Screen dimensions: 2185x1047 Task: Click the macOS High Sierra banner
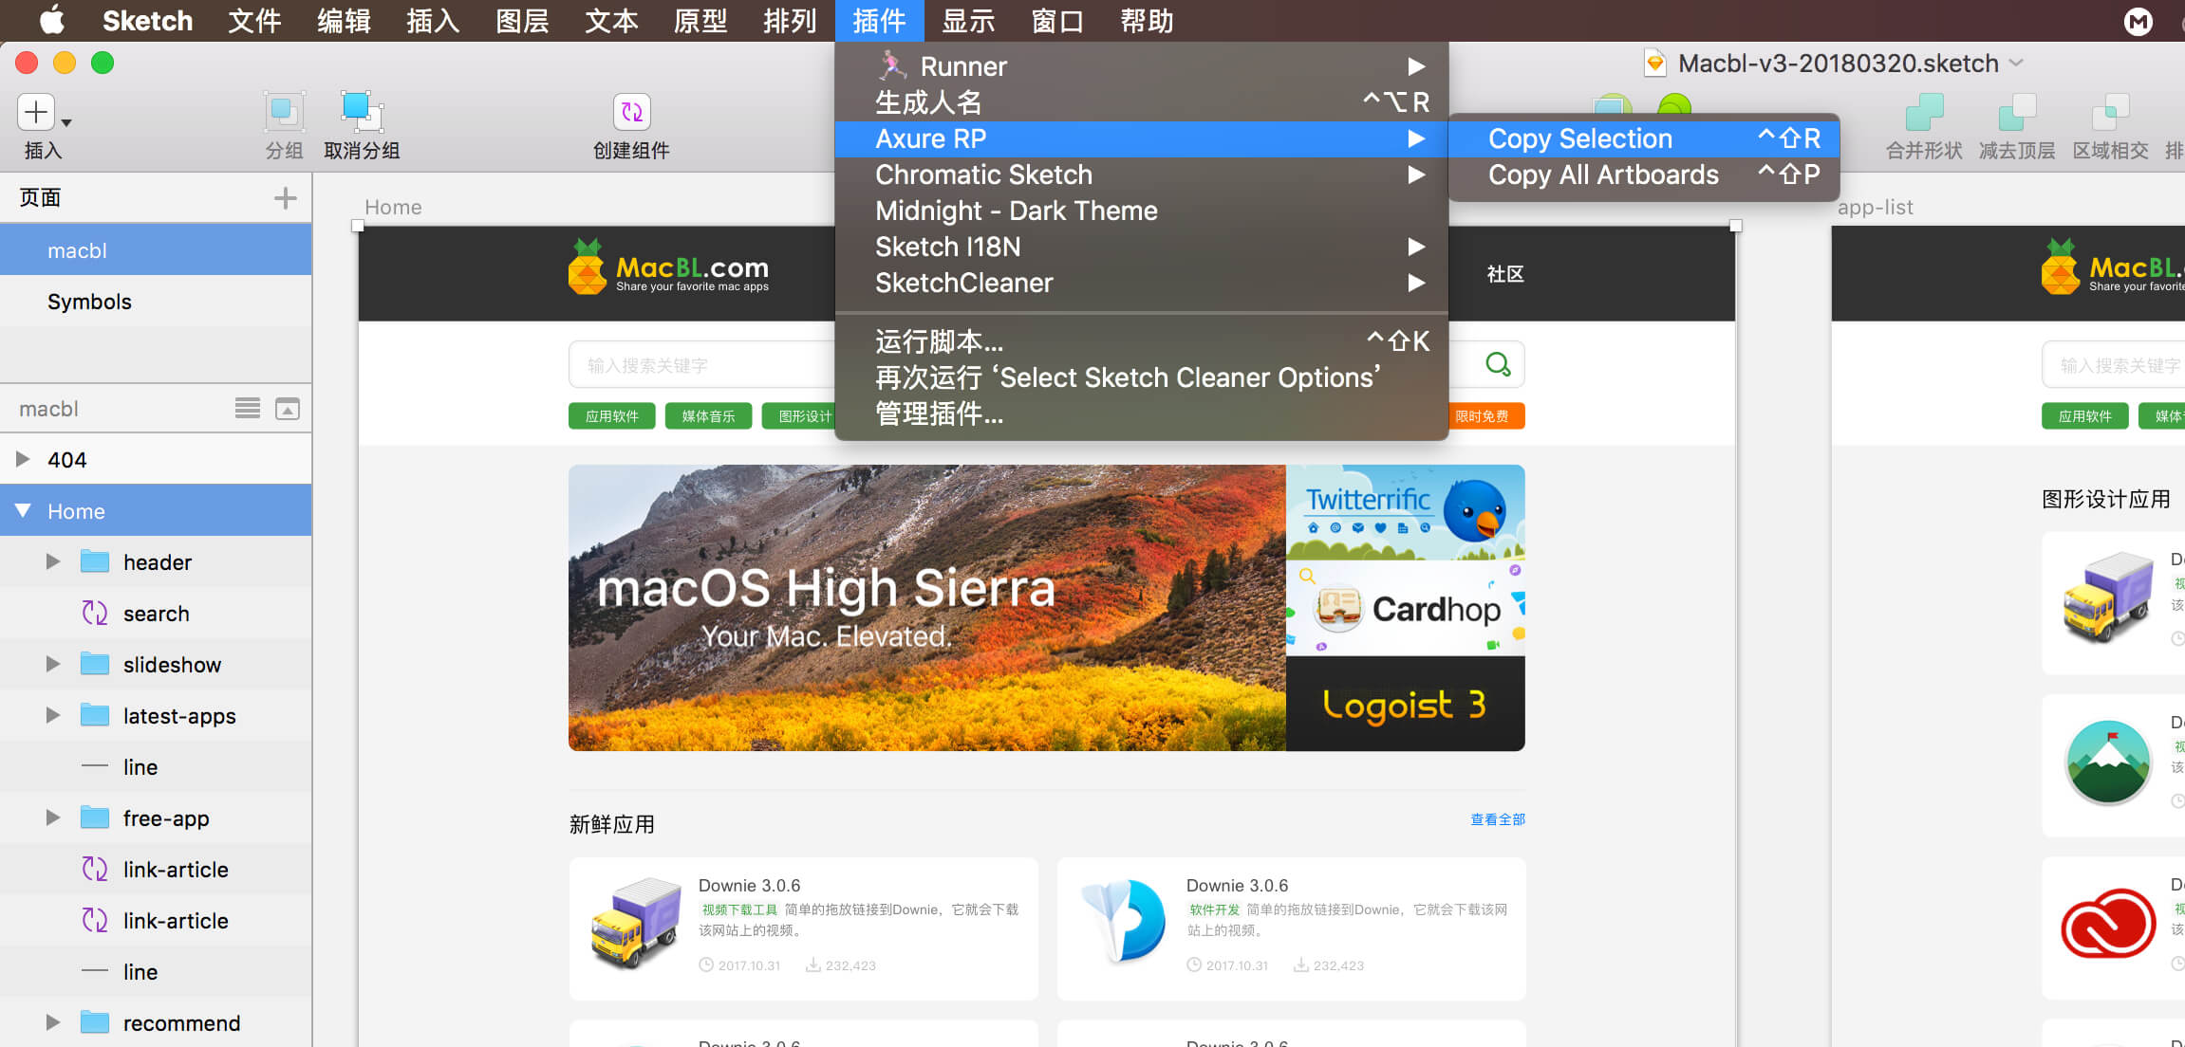[x=926, y=608]
